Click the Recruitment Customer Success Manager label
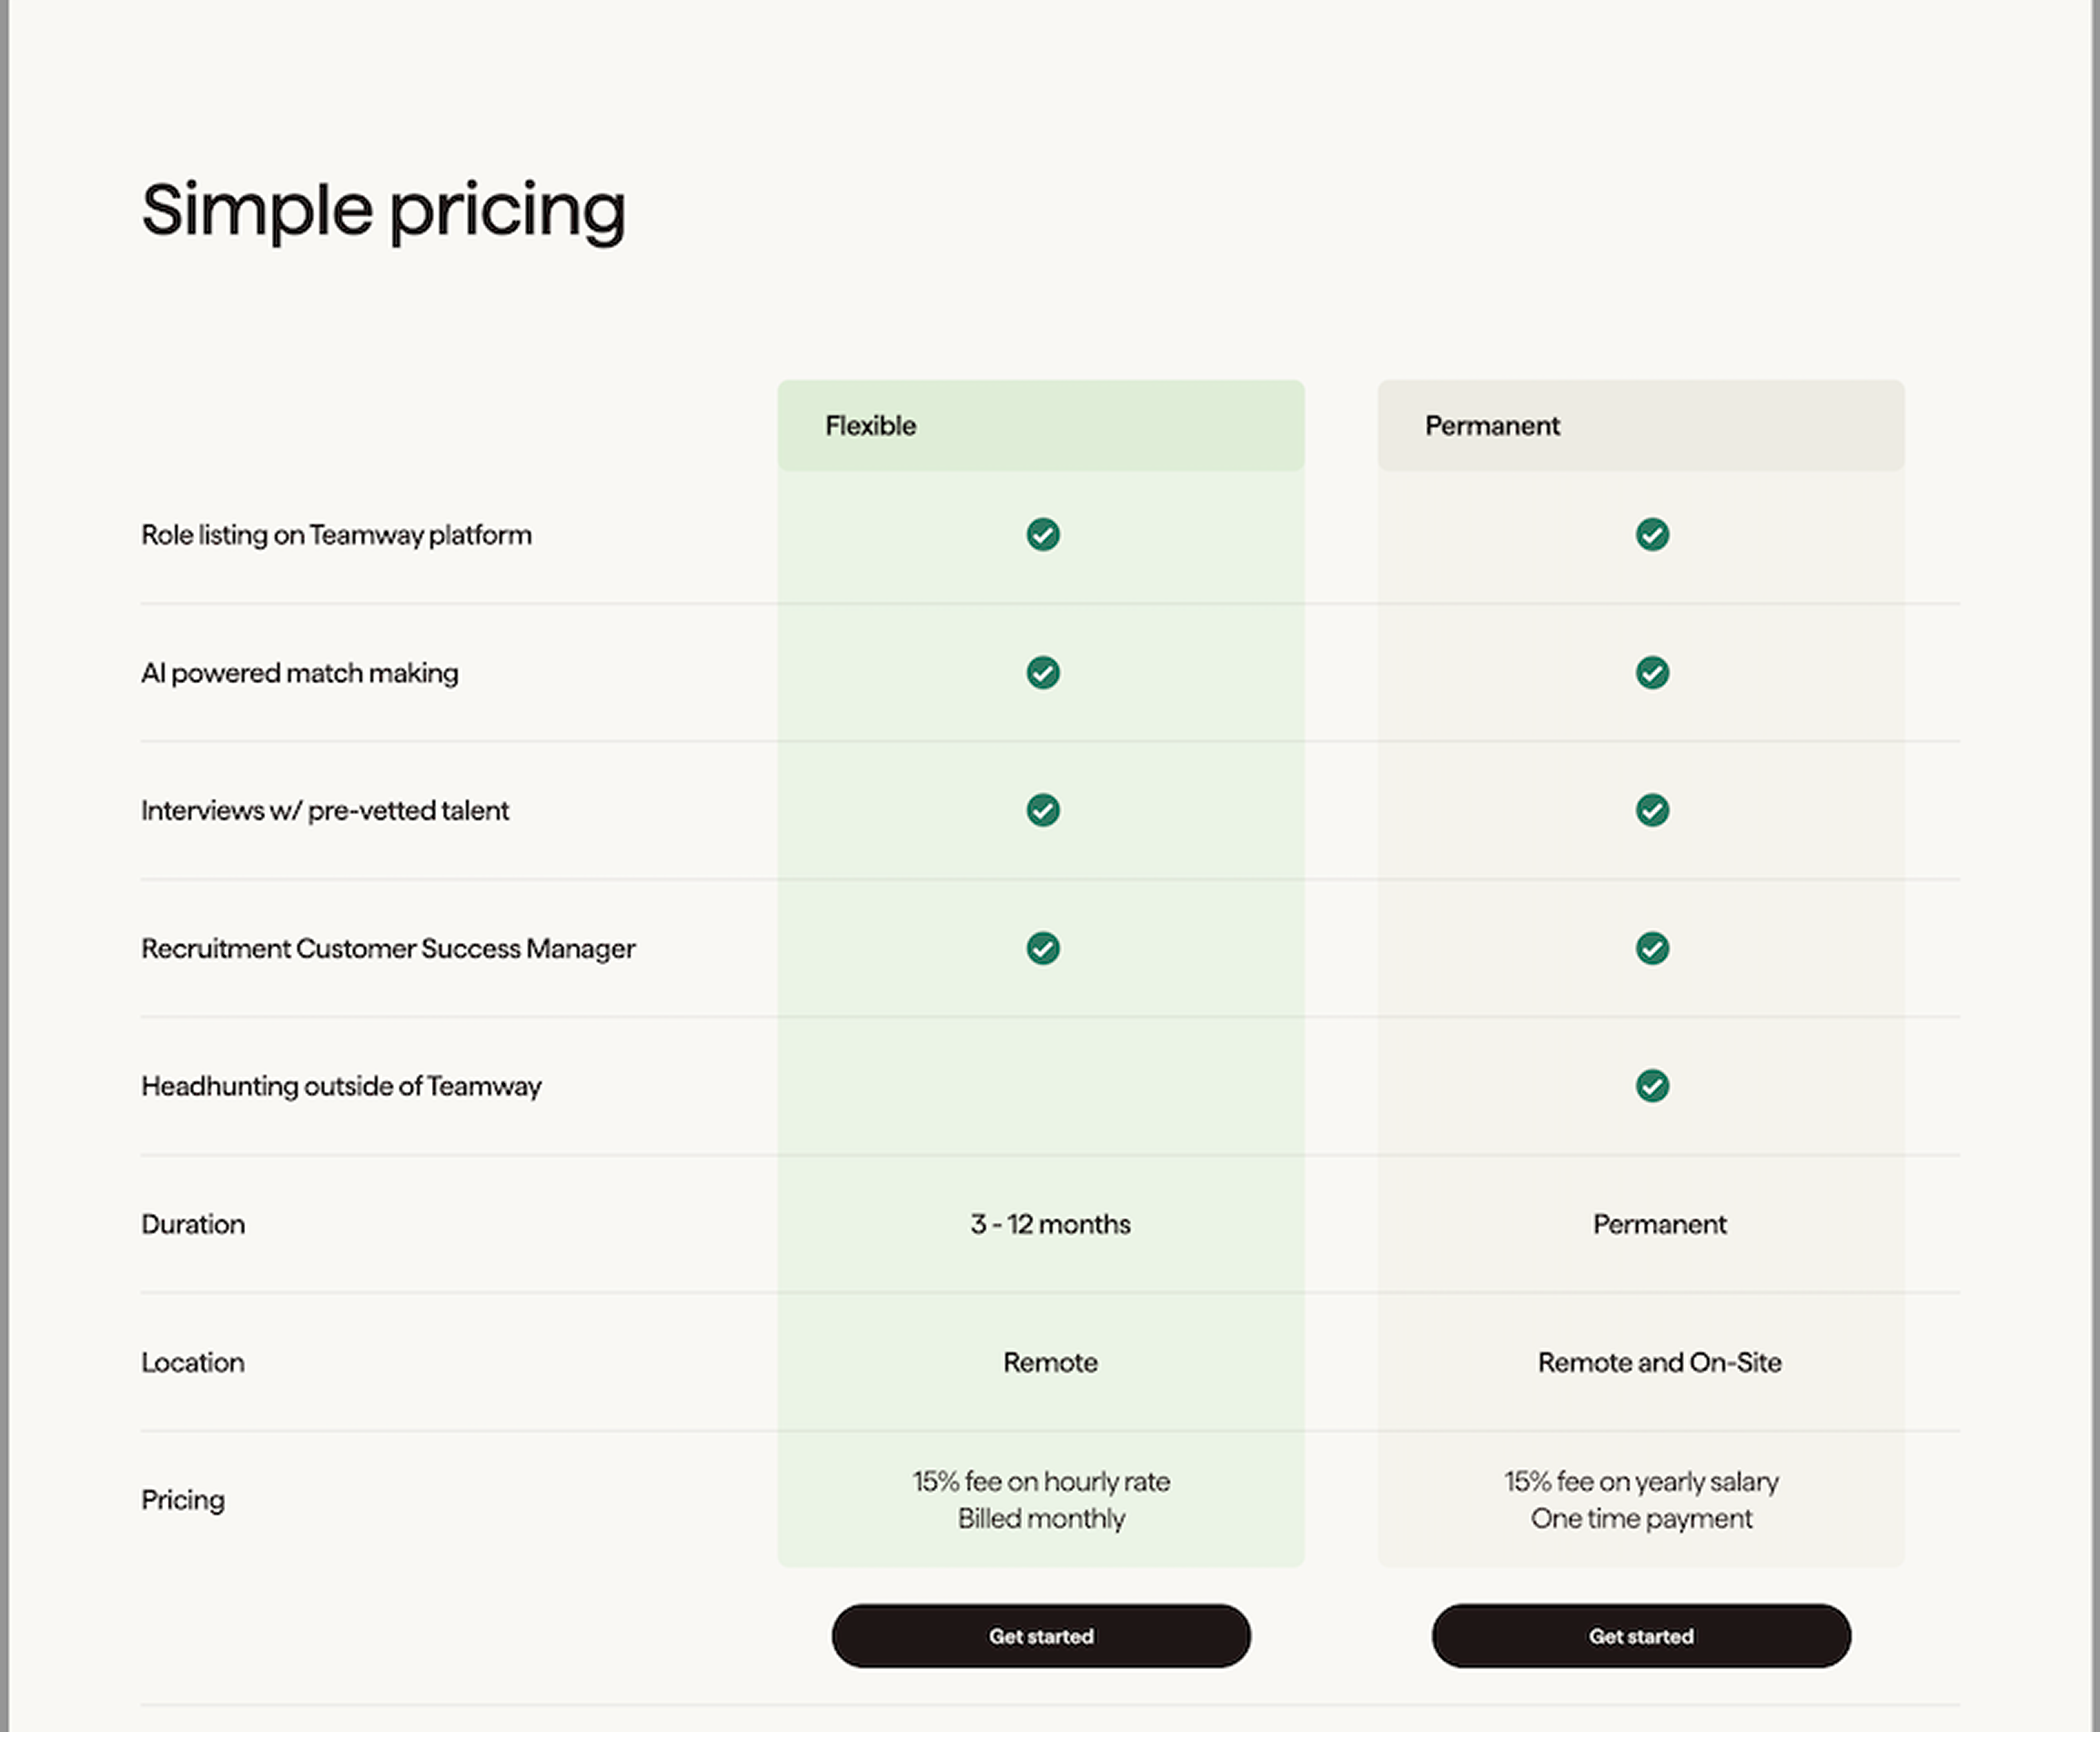The image size is (2100, 1753). point(388,948)
